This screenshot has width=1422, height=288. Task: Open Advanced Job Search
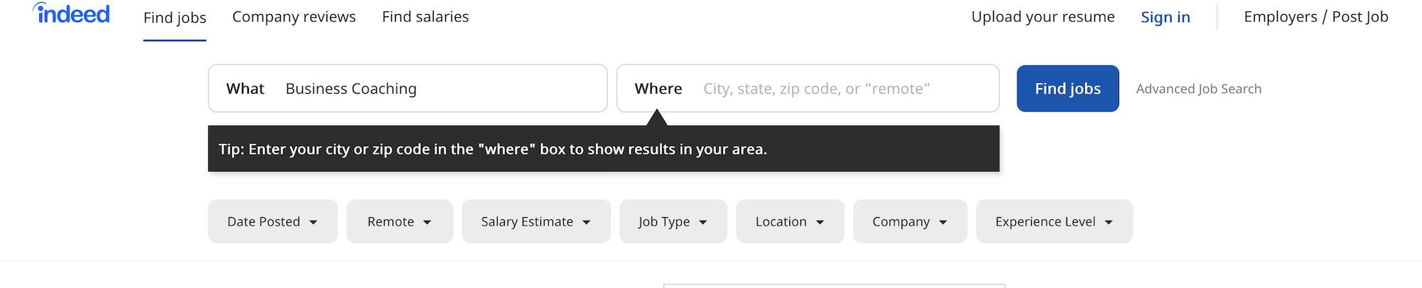pos(1199,89)
